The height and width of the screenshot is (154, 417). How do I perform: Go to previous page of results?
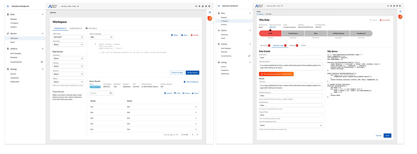[x=193, y=134]
